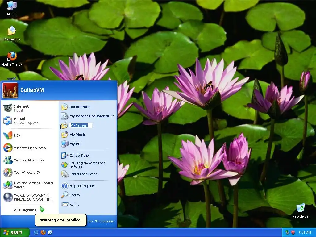316x237 pixels.
Task: Start Windows Messenger
Action: click(30, 160)
